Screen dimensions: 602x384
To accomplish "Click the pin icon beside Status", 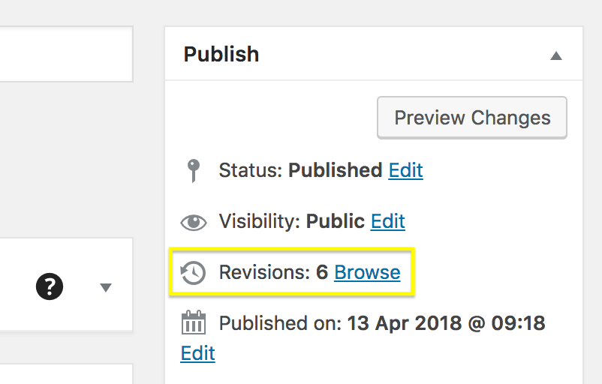I will pyautogui.click(x=194, y=171).
